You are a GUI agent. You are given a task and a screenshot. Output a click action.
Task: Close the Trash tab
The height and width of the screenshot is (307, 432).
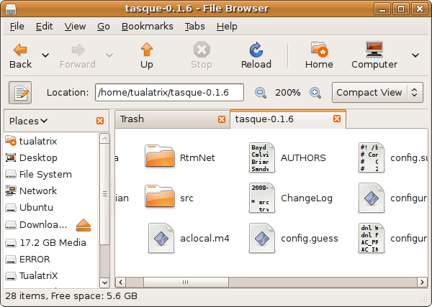tap(220, 119)
